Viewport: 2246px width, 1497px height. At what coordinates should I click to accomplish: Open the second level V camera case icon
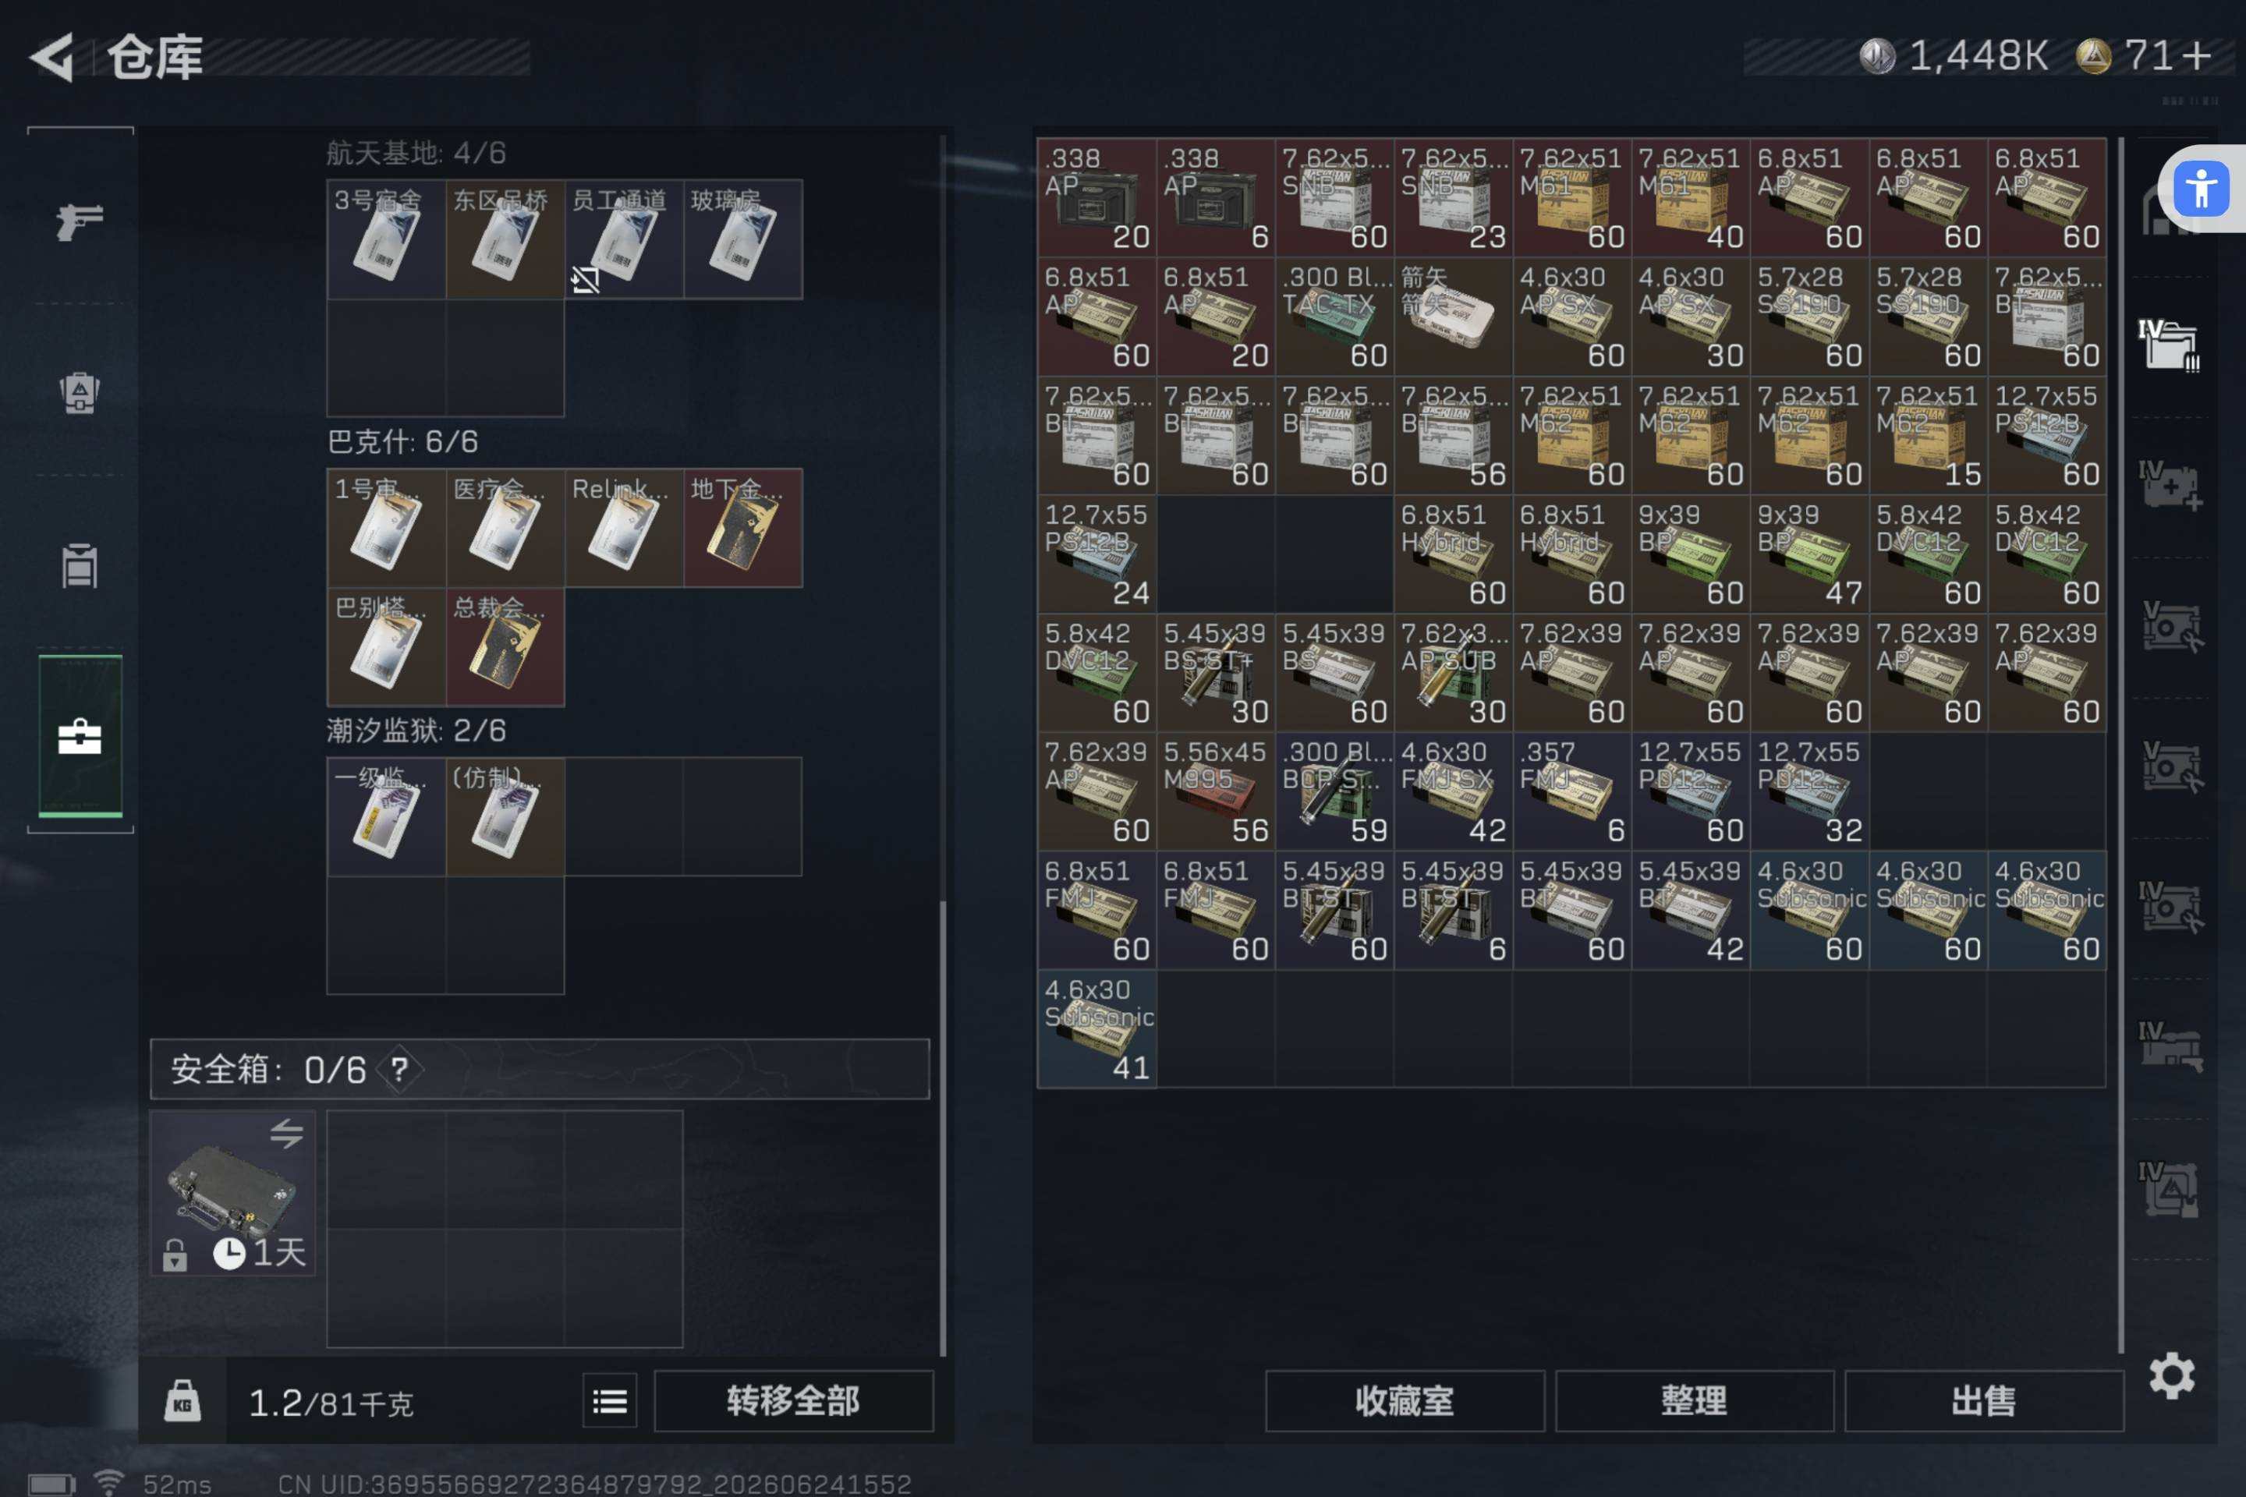2170,766
